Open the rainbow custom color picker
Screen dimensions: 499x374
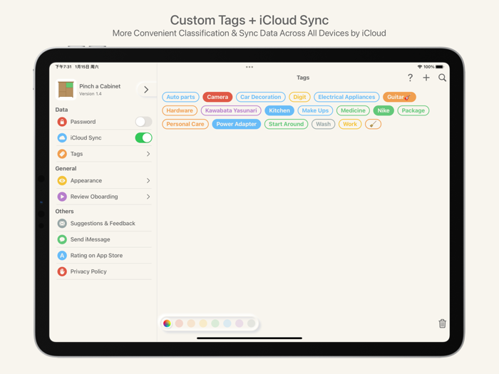pos(167,323)
